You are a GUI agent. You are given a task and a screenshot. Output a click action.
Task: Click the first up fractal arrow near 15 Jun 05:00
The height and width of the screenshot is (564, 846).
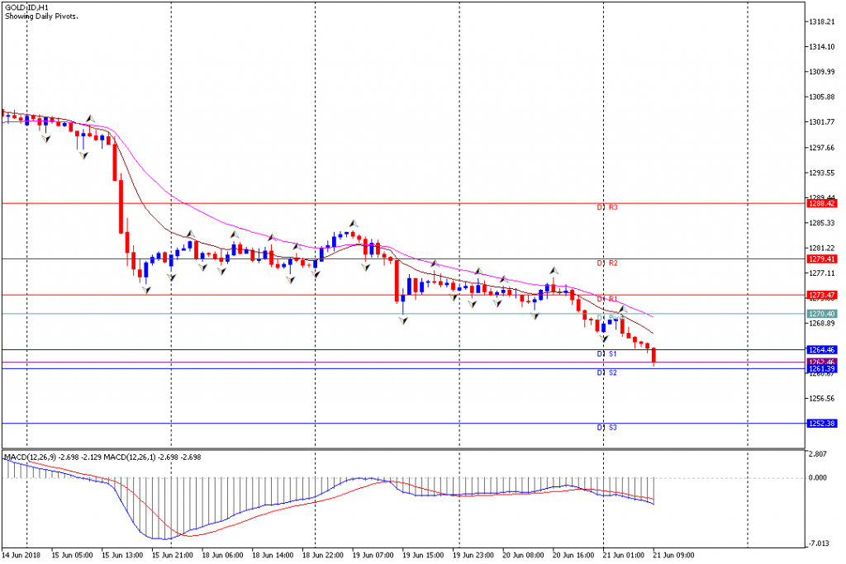pos(91,118)
